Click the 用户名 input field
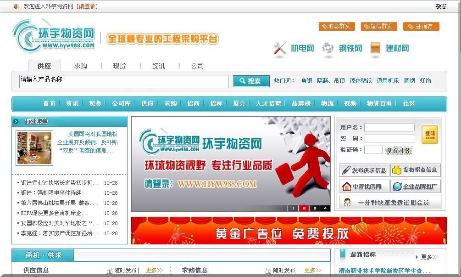 [x=389, y=127]
